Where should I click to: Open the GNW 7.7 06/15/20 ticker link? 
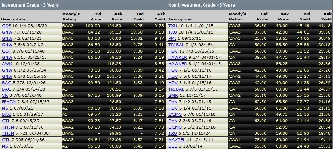click(x=7, y=32)
